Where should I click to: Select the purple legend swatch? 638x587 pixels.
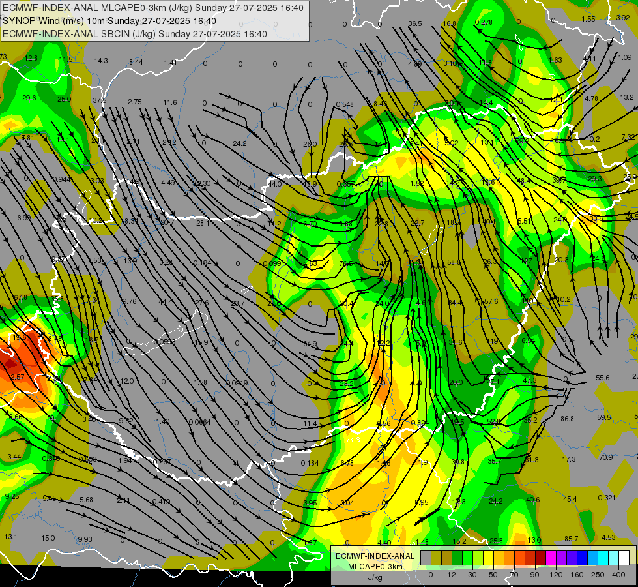(562, 558)
